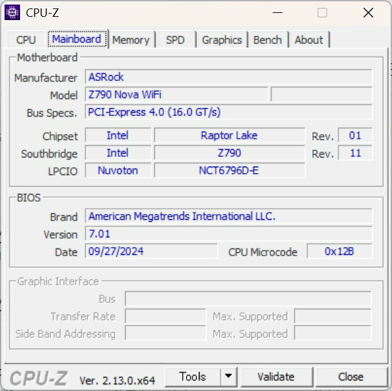Switch to the Bench tab

click(x=268, y=40)
